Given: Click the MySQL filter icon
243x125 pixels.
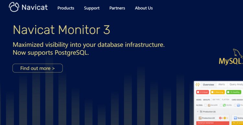Looking at the screenshot, I should (x=225, y=105).
